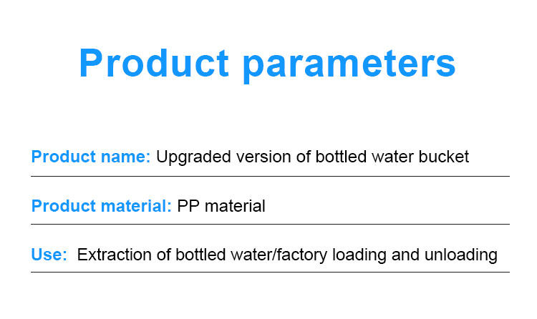This screenshot has width=537, height=319.
Task: Click the word "Extraction" in the Use row
Action: point(112,255)
